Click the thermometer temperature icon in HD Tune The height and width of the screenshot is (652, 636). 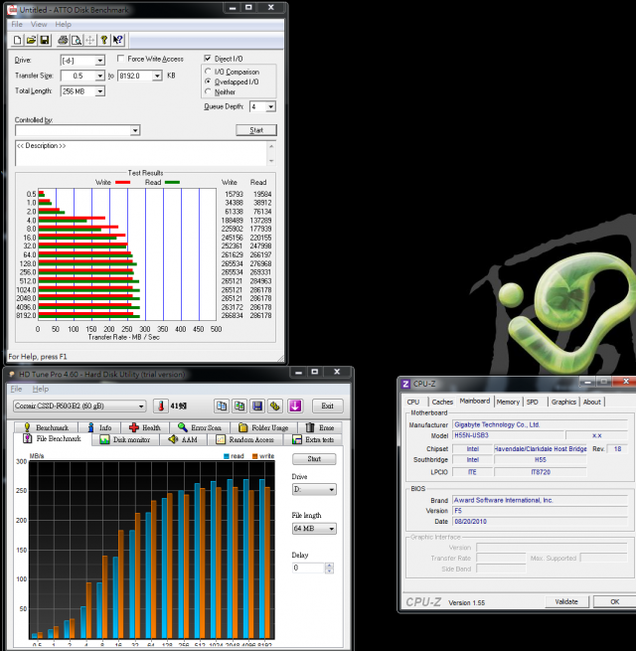(160, 406)
